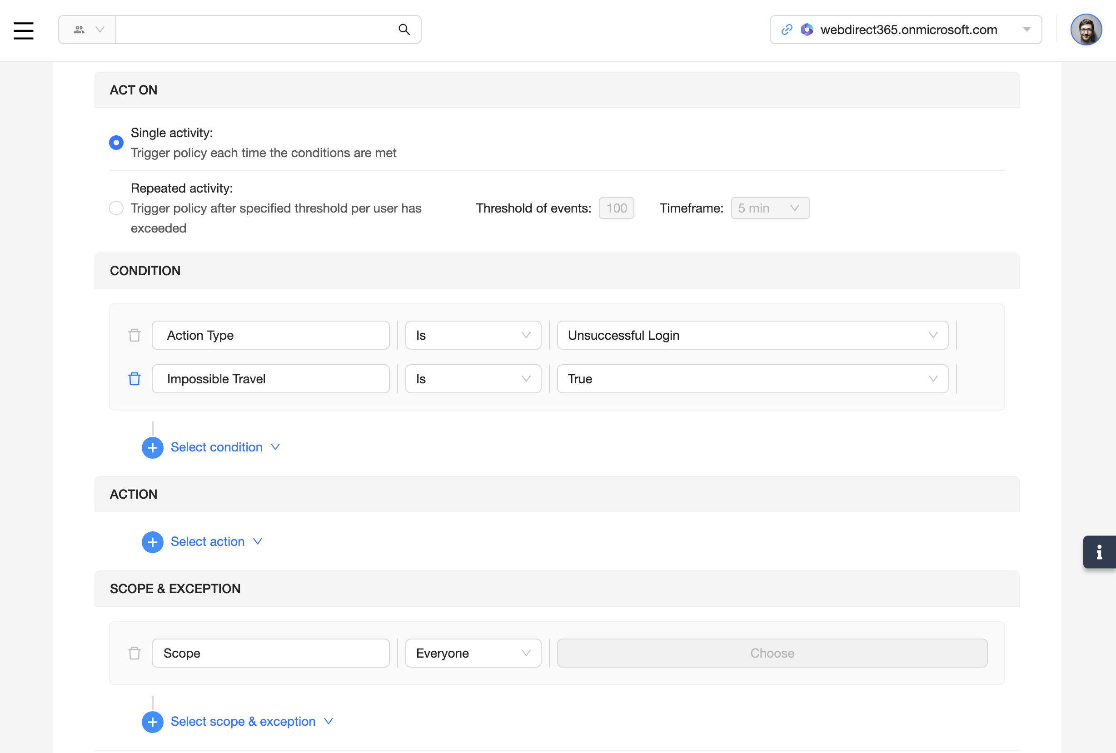Open the Everyone scope dropdown
Image resolution: width=1116 pixels, height=753 pixels.
[473, 653]
